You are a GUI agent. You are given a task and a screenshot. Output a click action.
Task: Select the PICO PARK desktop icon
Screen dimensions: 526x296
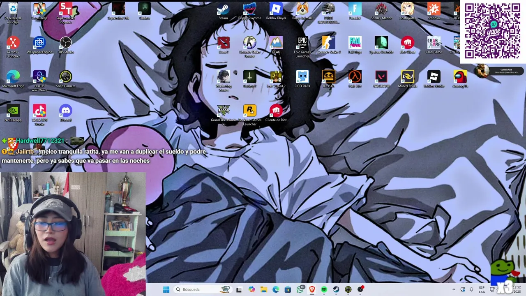pos(302,79)
